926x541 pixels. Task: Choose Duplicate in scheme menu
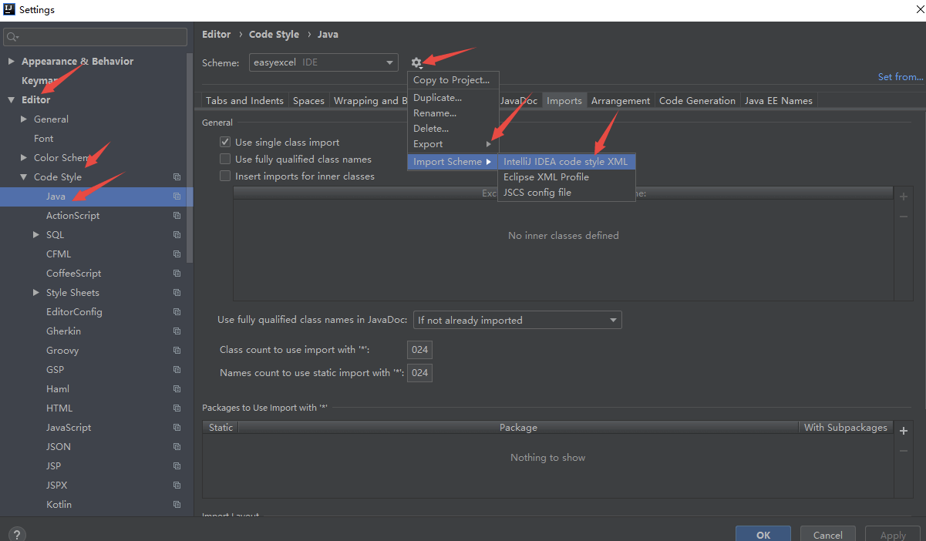[x=453, y=98]
